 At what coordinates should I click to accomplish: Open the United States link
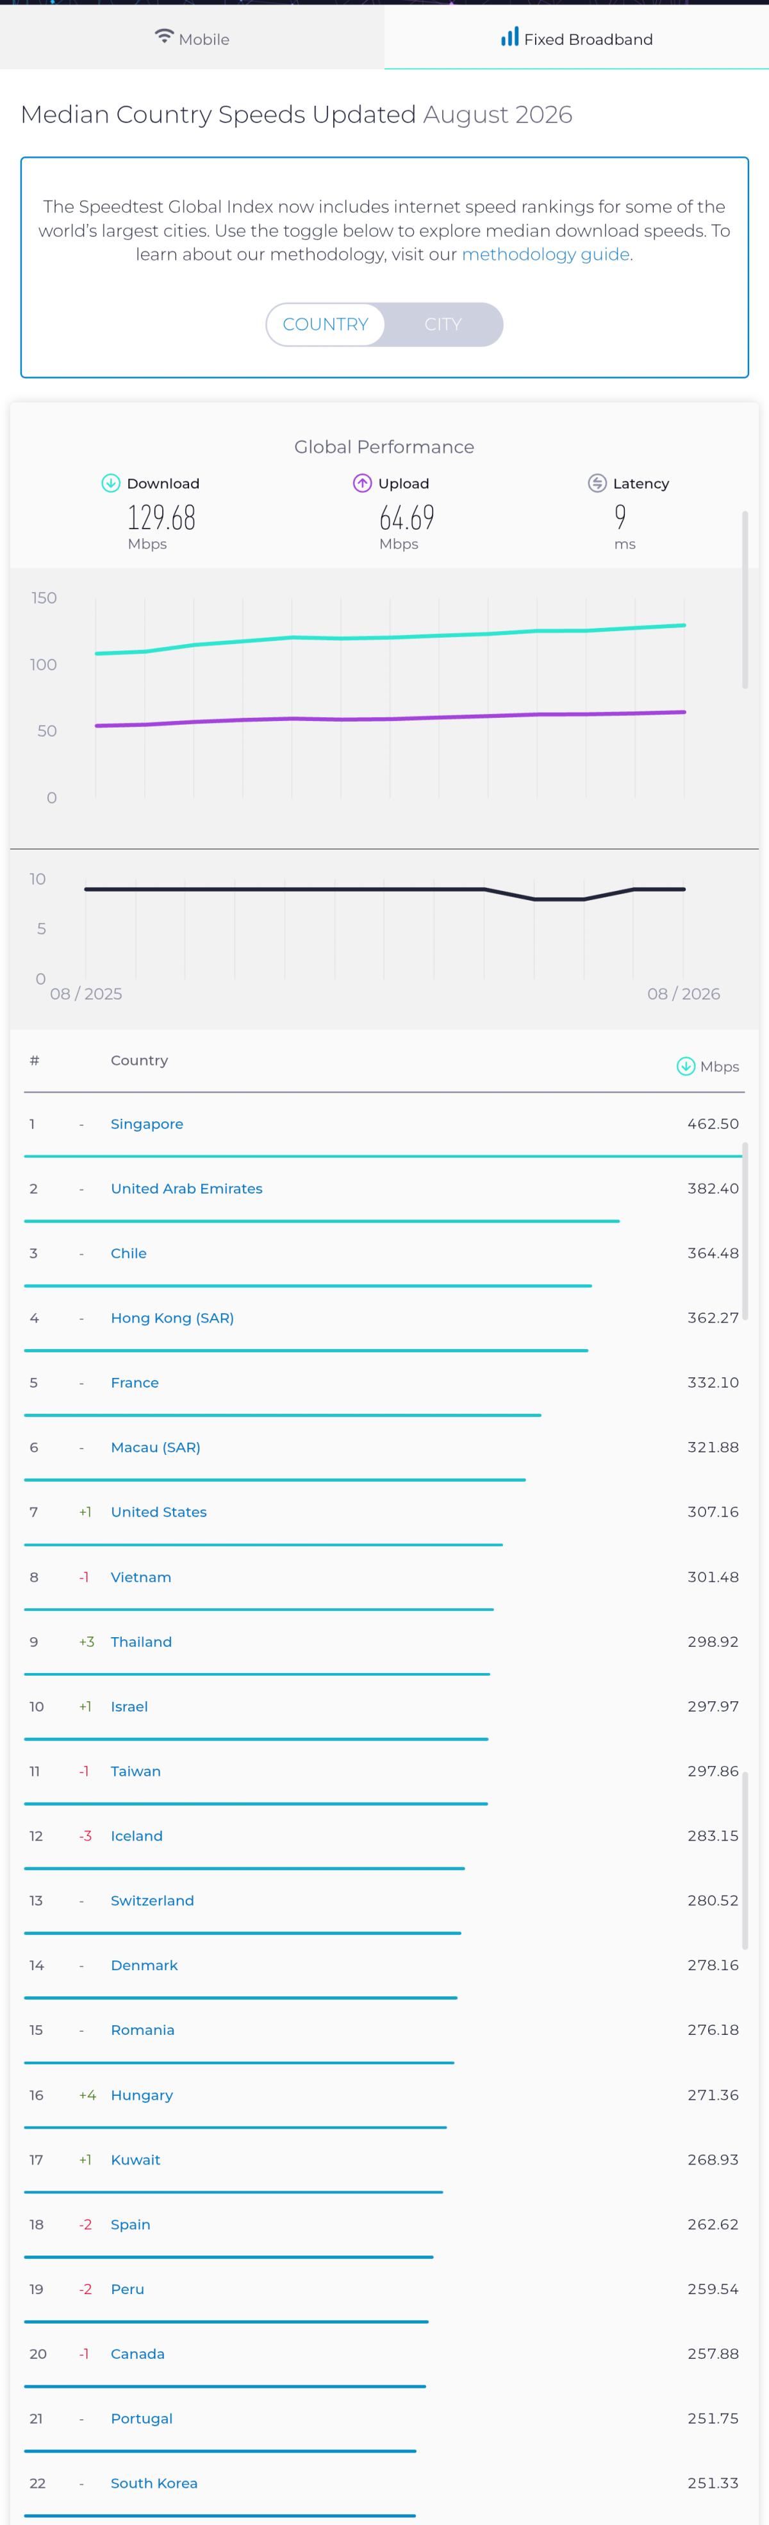159,1513
